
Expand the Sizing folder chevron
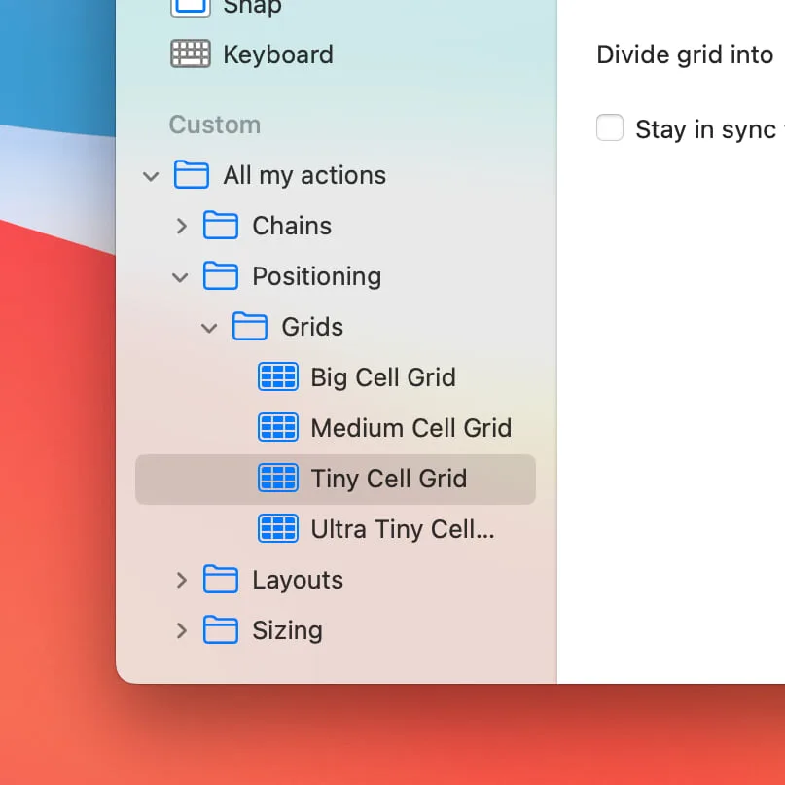click(182, 630)
